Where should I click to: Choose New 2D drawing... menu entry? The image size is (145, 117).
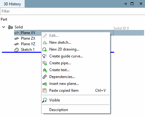tap(76, 49)
